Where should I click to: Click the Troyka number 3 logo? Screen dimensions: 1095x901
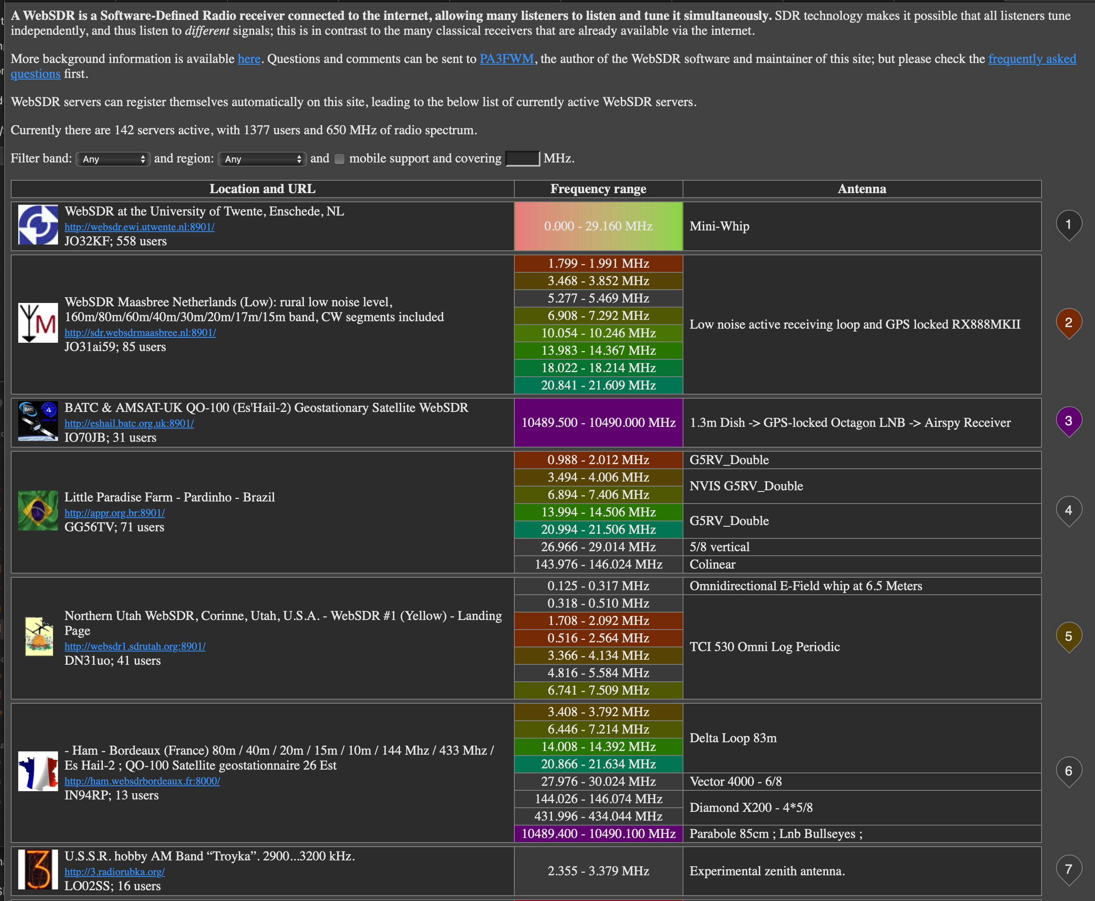point(38,870)
